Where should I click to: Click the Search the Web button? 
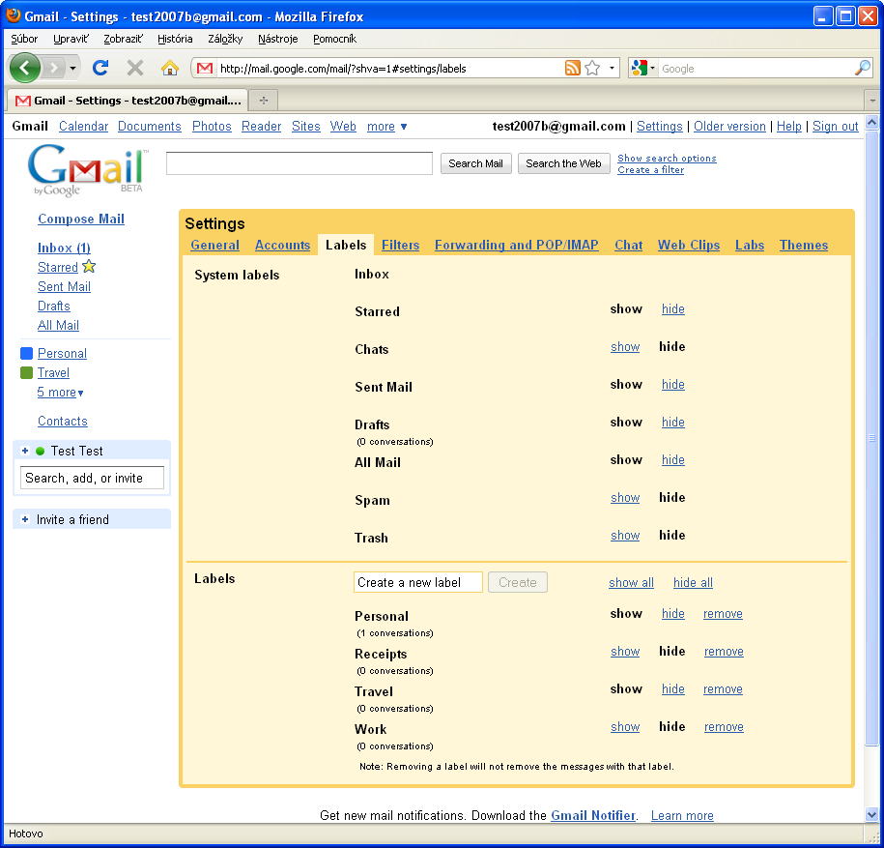564,163
